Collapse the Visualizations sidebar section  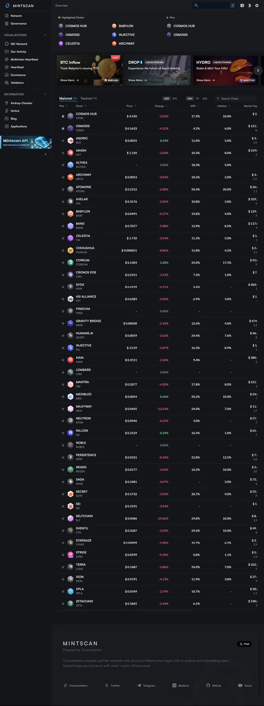(45, 35)
